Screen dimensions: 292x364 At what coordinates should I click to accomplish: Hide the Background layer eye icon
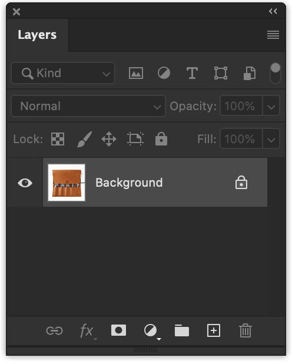pyautogui.click(x=25, y=183)
